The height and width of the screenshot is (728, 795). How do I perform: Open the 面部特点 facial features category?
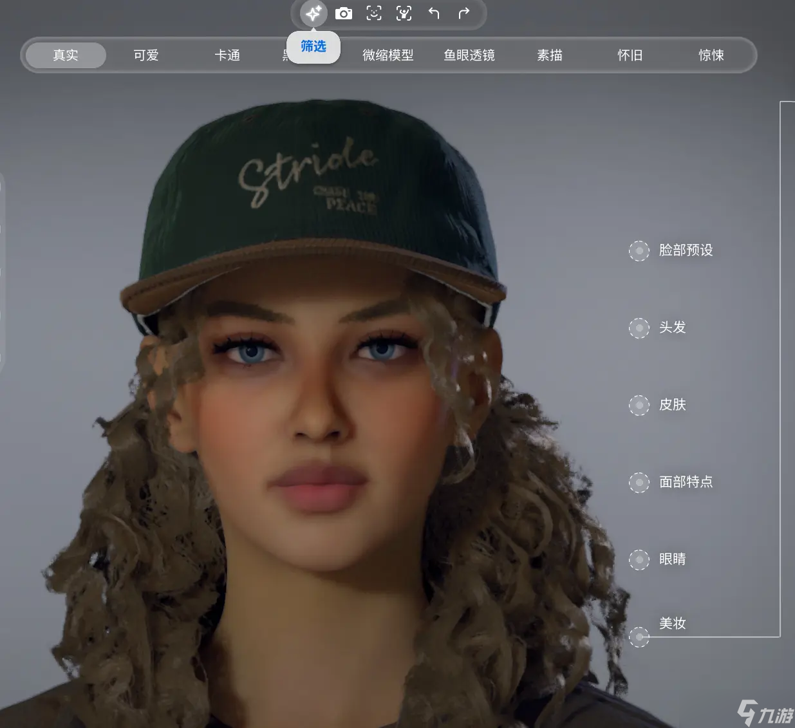(686, 482)
